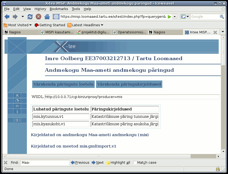Open the Bookmarks menu
This screenshot has height=174, width=228.
(59, 9)
